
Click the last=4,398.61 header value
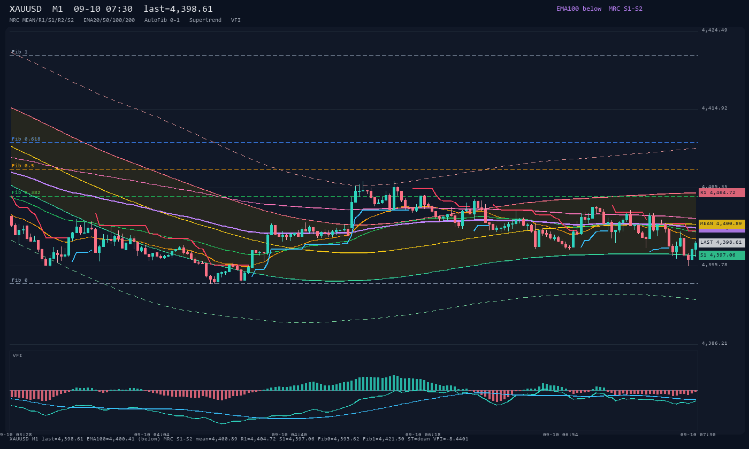tap(178, 9)
